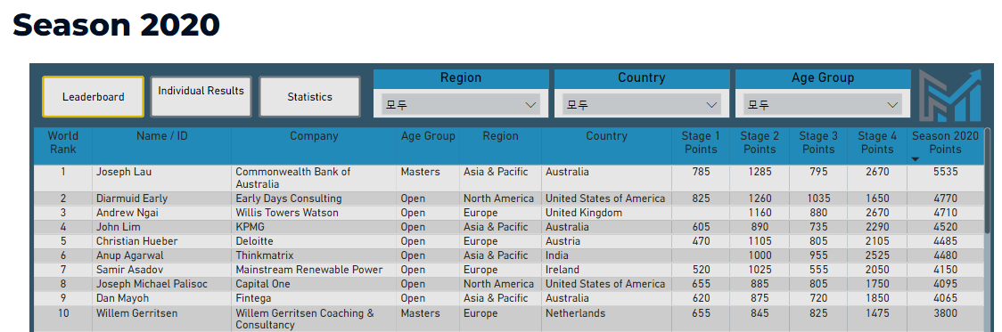Image resolution: width=1002 pixels, height=332 pixels.
Task: Click Stage 2 points value 1285
Action: tap(760, 172)
